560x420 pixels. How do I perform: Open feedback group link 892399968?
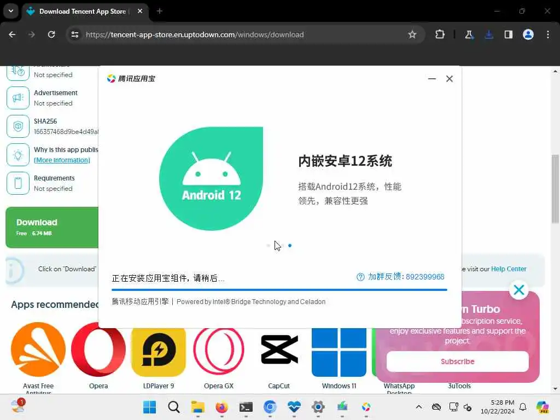[406, 277]
